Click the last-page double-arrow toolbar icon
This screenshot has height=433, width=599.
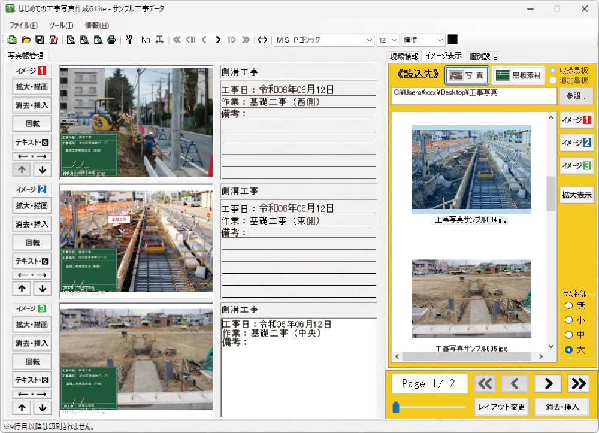(x=246, y=39)
